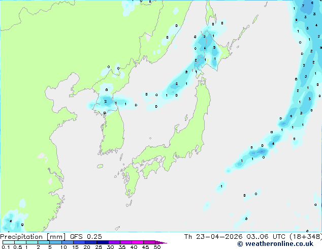Image resolution: width=322 pixels, height=249 pixels.
Task: Click the 'Th 23-04-2026' date text
Action: coord(213,237)
